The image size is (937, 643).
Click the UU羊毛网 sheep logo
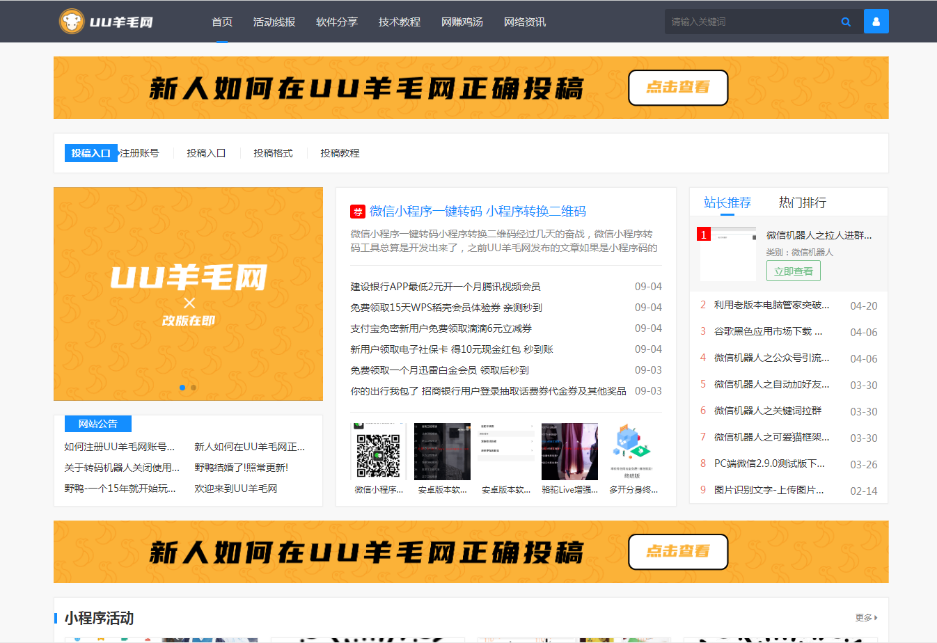[x=72, y=22]
